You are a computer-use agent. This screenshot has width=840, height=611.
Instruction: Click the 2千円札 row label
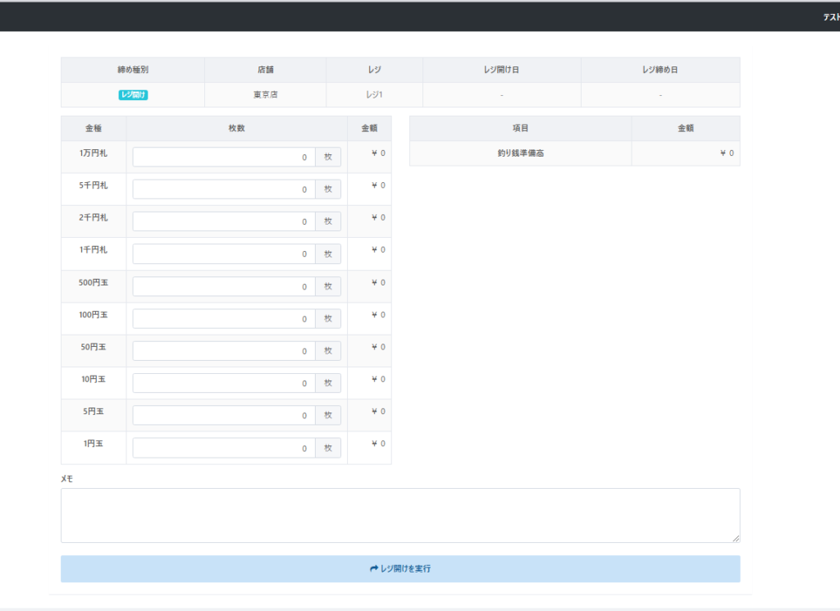point(94,217)
